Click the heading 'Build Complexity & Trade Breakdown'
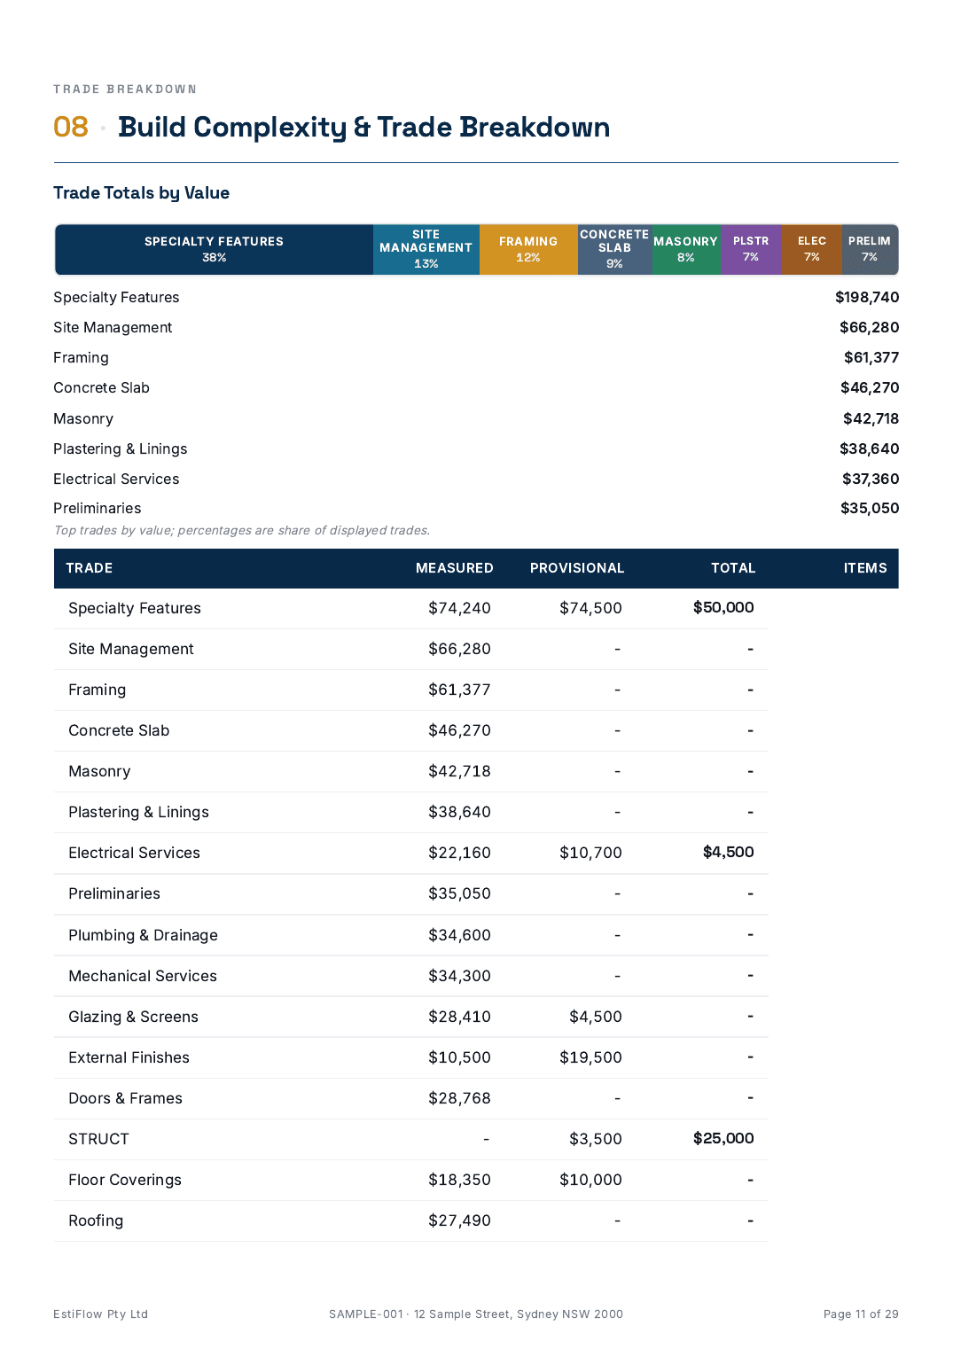This screenshot has height=1349, width=953. [x=363, y=128]
